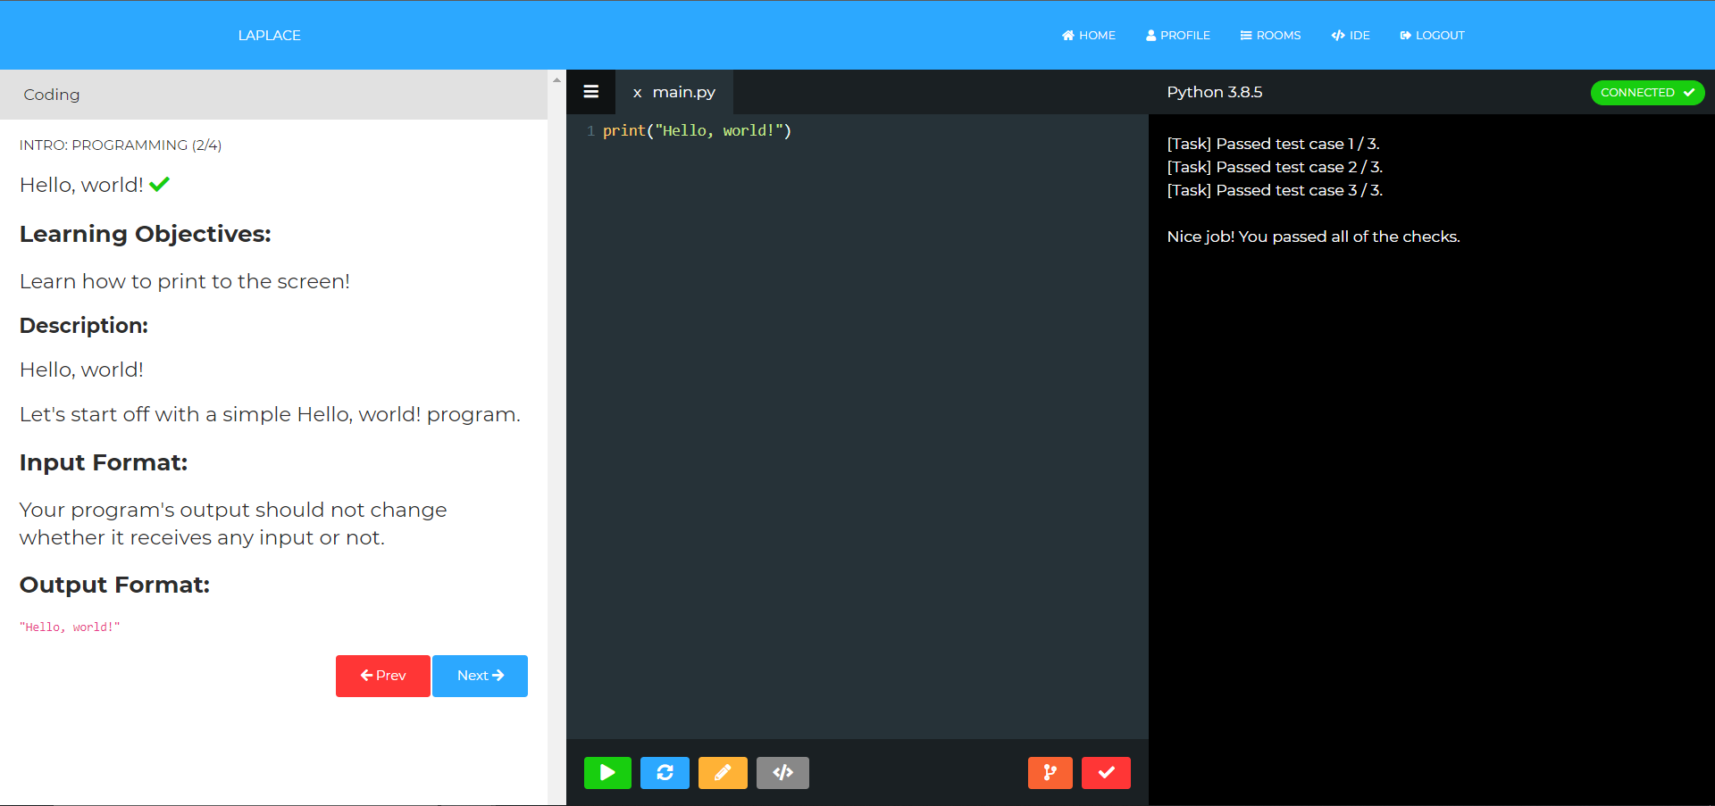Close the main.py tab with x
The height and width of the screenshot is (806, 1715).
(637, 93)
